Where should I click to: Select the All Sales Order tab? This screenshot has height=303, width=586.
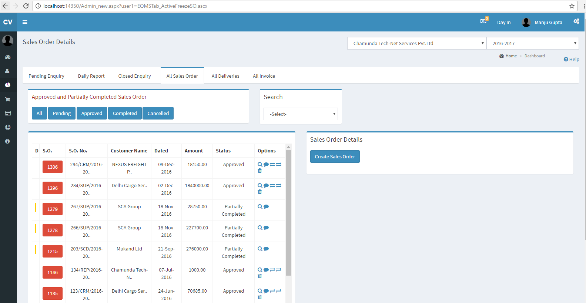click(x=182, y=76)
